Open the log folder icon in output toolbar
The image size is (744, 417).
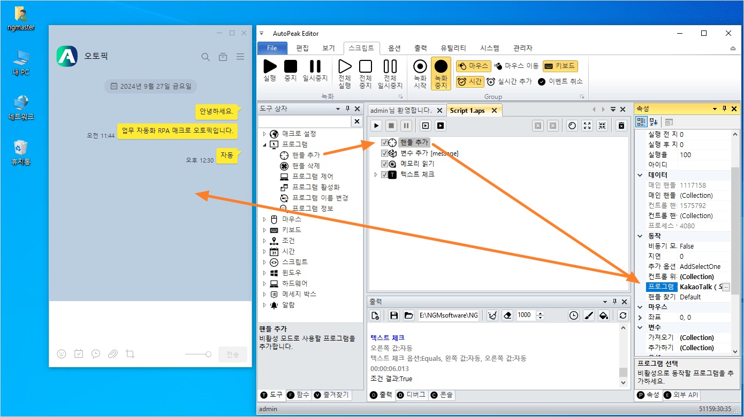pyautogui.click(x=408, y=315)
